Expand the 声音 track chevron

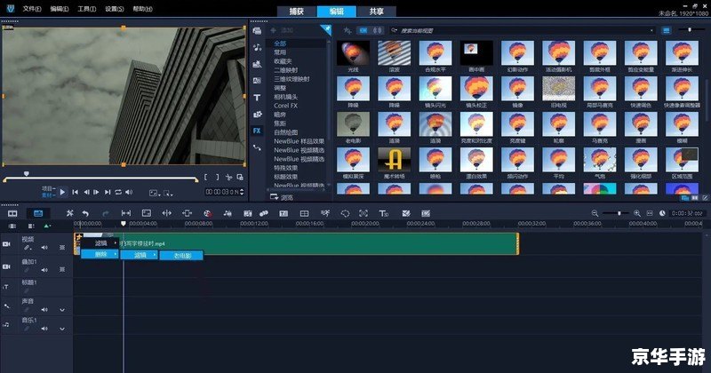coord(62,310)
